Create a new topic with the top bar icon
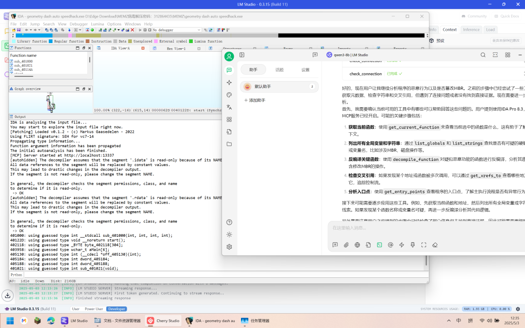The width and height of the screenshot is (525, 328). (315, 55)
